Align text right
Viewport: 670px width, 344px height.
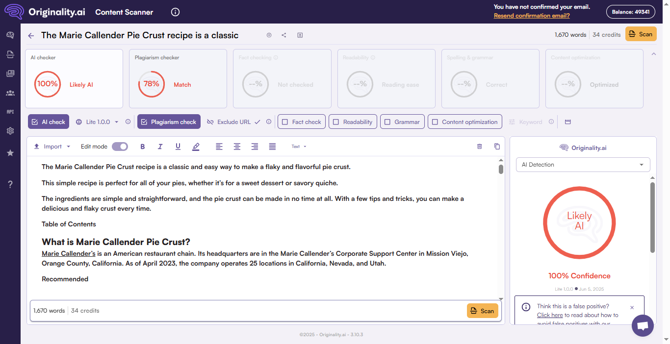pos(255,147)
